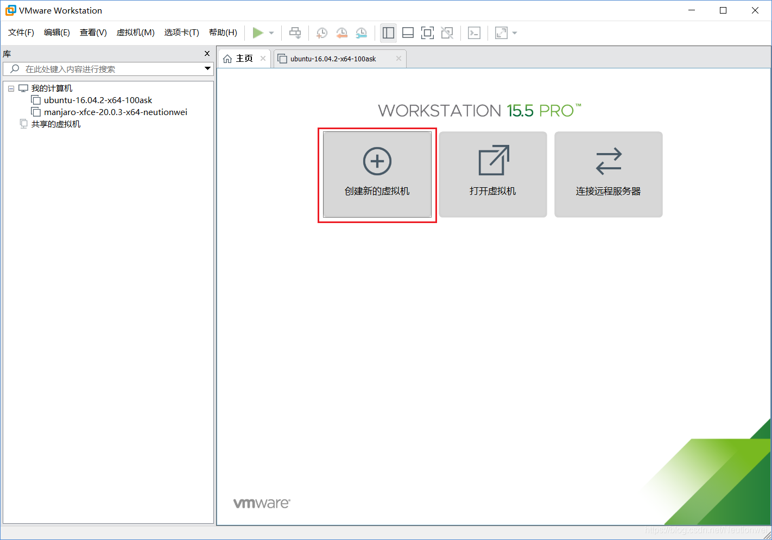Click the console view icon
This screenshot has width=772, height=540.
474,33
